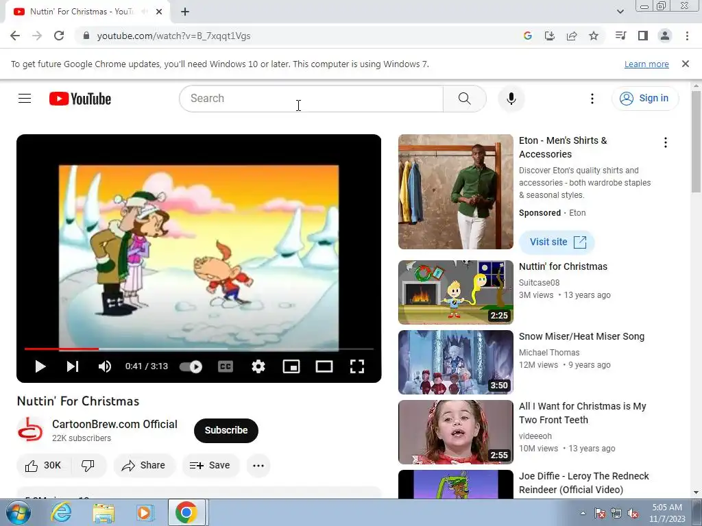Enter full screen mode
702x526 pixels.
coord(356,367)
